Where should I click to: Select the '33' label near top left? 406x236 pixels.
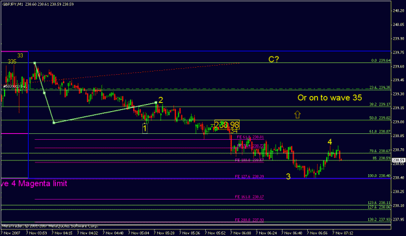[20, 55]
